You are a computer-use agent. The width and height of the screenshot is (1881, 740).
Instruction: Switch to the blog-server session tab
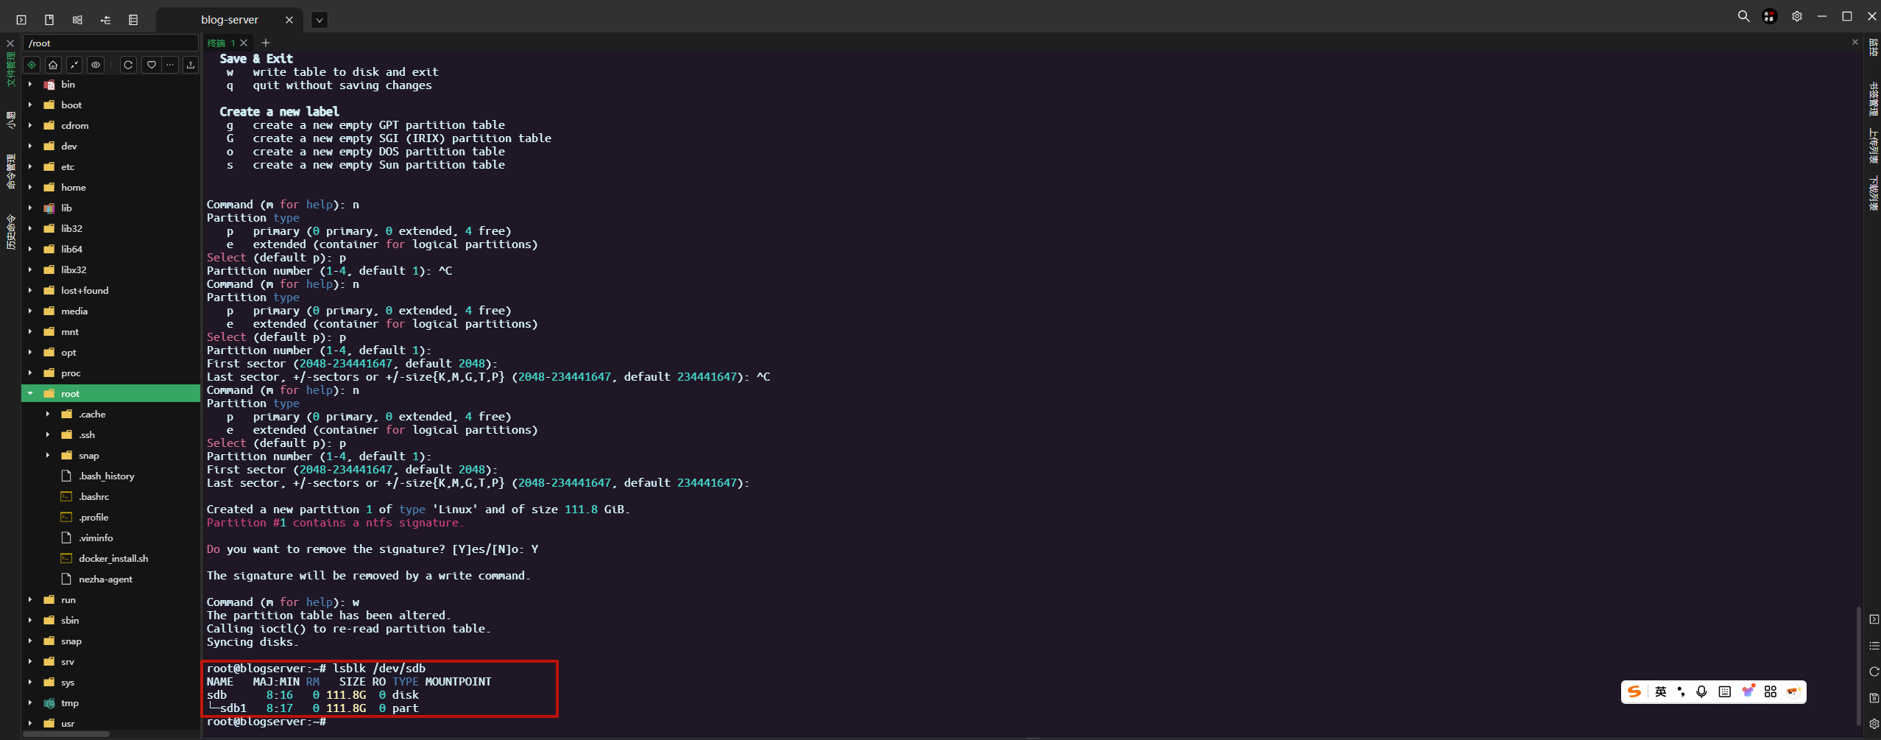pos(229,20)
